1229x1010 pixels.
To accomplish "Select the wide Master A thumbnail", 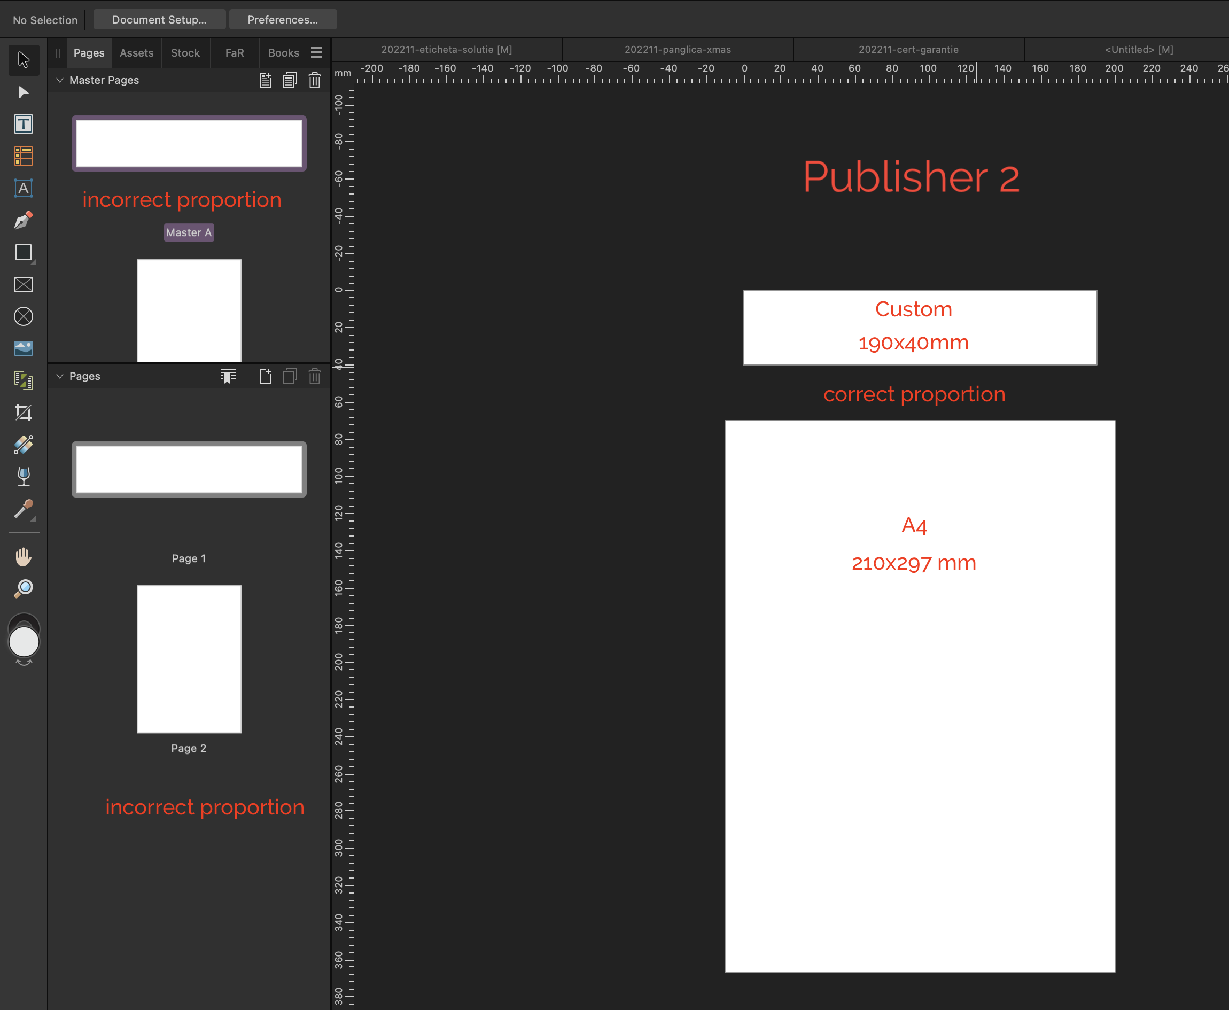I will pos(189,144).
